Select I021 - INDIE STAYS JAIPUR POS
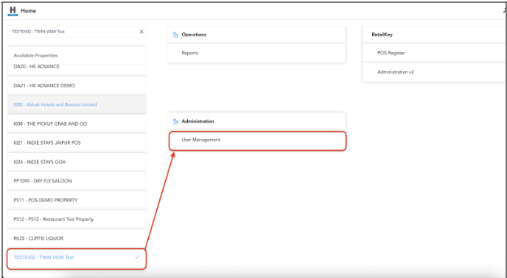507x278 pixels. [x=77, y=143]
